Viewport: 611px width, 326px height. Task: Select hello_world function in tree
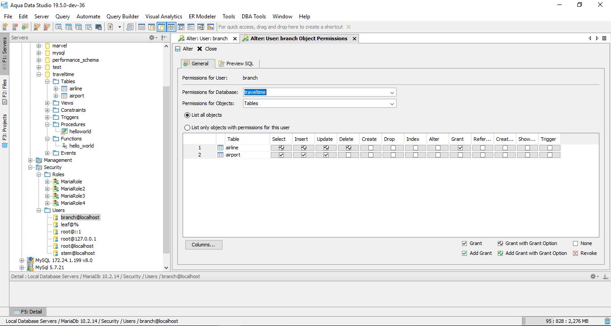(81, 146)
